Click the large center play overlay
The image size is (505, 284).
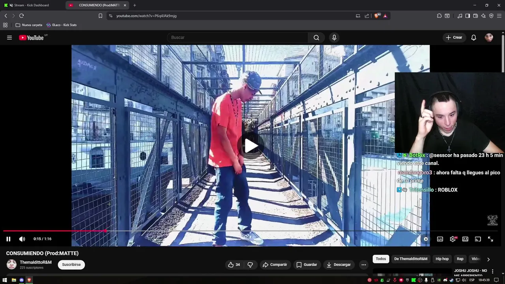(251, 146)
